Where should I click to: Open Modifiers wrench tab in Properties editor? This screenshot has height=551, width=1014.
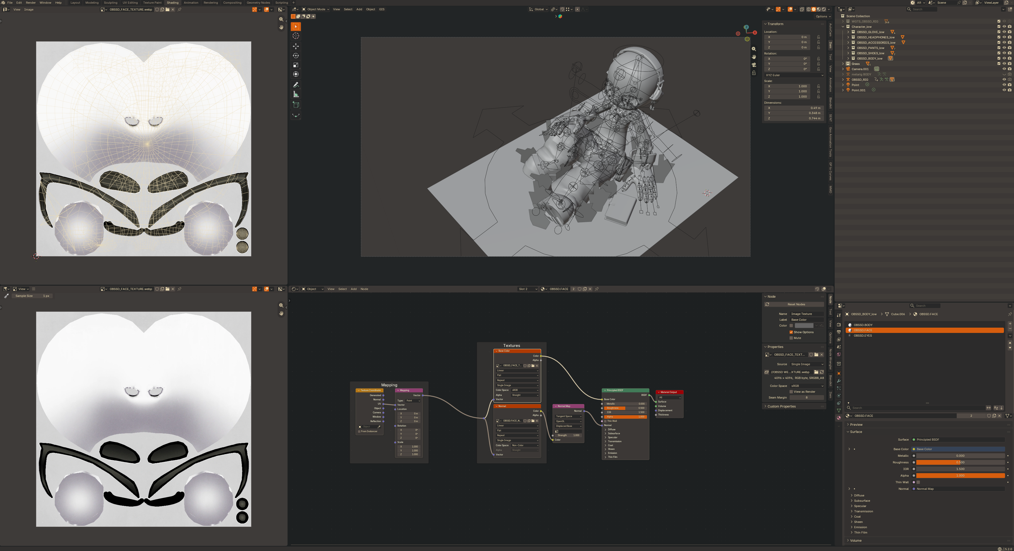(839, 381)
